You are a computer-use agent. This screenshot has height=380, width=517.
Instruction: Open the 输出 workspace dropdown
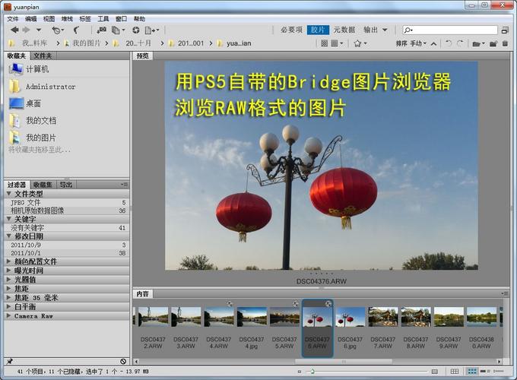[x=376, y=30]
